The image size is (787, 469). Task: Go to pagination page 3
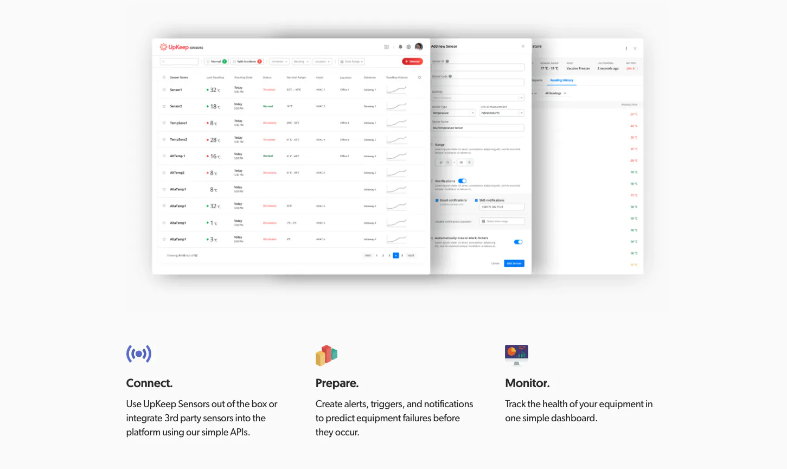point(389,255)
